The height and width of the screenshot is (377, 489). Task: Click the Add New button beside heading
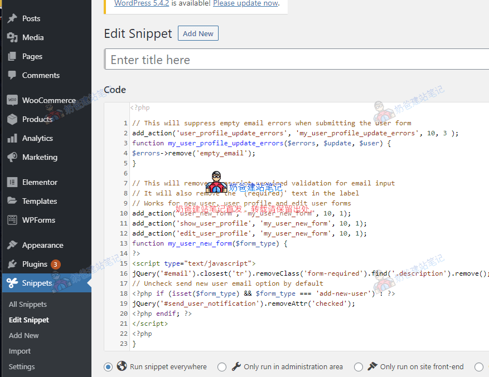pos(198,33)
